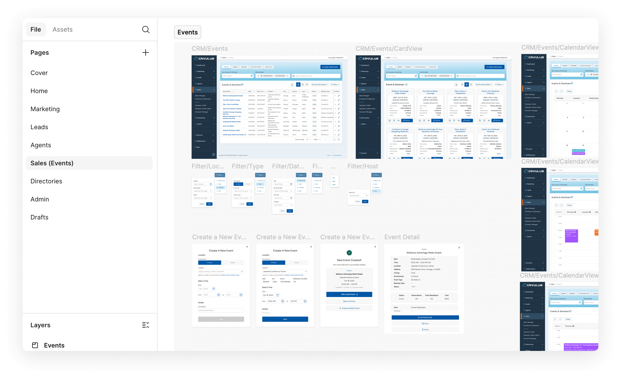
Task: Switch to the Assets tab
Action: [x=62, y=29]
